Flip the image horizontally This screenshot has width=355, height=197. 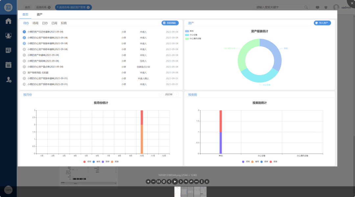(196, 181)
